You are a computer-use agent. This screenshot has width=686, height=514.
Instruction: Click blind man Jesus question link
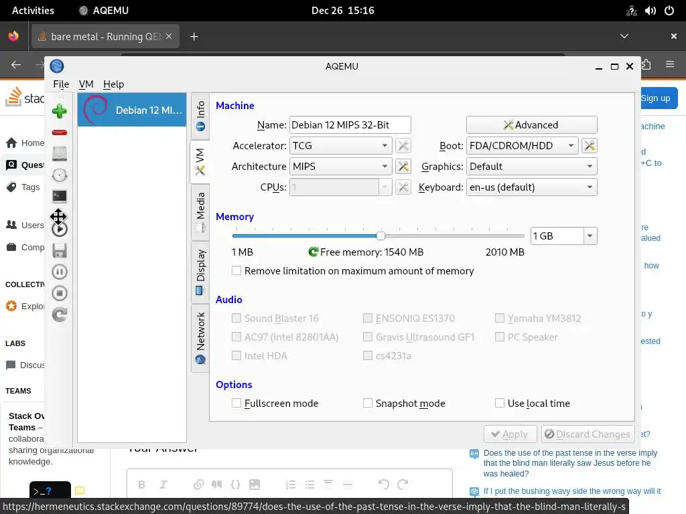571,463
